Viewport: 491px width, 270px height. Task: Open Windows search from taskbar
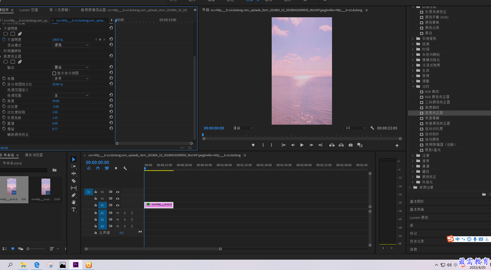click(x=10, y=265)
